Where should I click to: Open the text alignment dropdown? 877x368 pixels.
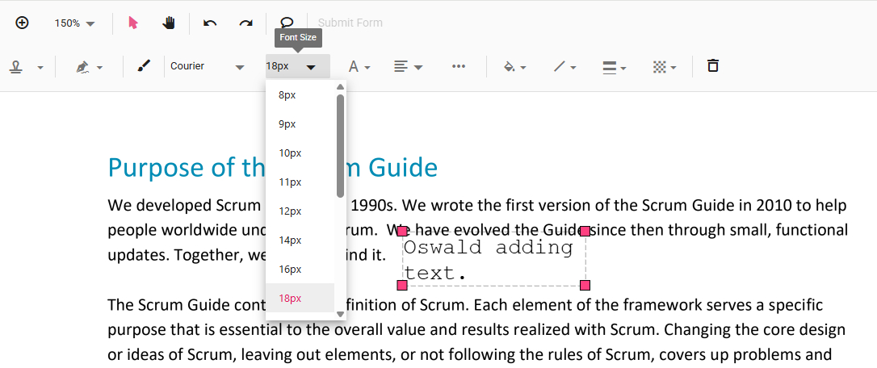[408, 66]
